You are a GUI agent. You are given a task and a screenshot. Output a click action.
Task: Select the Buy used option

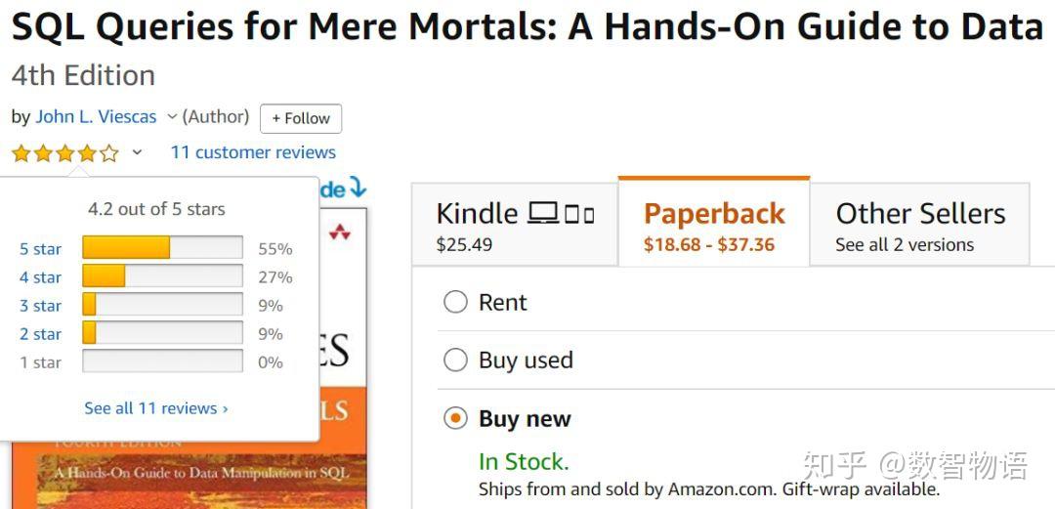[455, 361]
